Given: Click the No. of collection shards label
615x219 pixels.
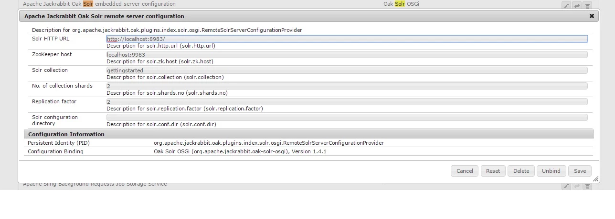Looking at the screenshot, I should click(62, 86).
